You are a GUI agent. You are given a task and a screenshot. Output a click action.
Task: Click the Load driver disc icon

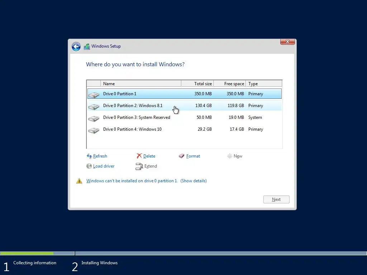click(89, 166)
